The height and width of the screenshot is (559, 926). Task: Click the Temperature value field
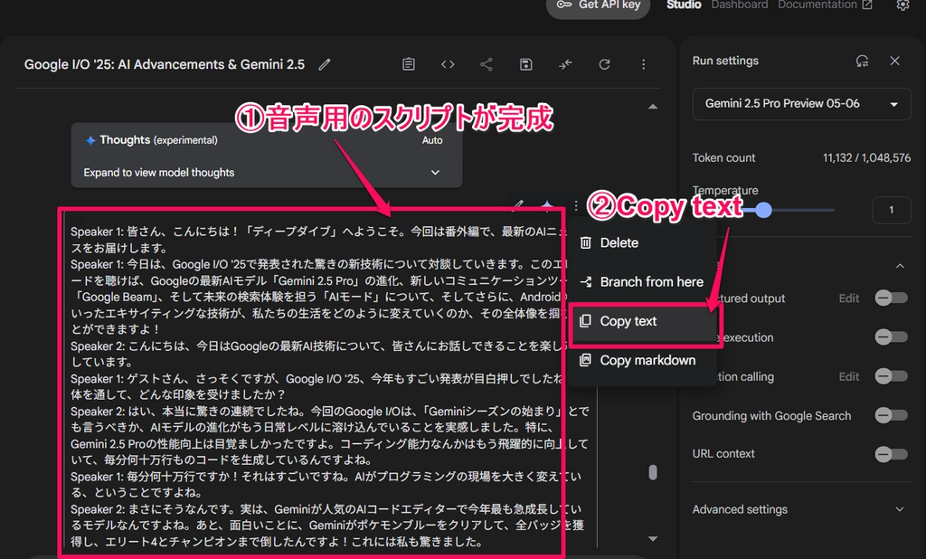[891, 210]
